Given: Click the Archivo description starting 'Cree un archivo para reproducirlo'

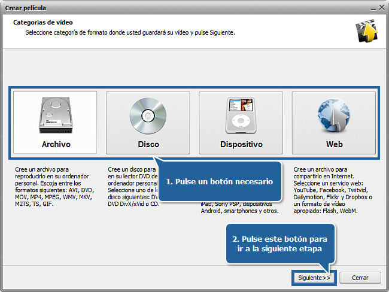Looking at the screenshot, I should tap(54, 187).
